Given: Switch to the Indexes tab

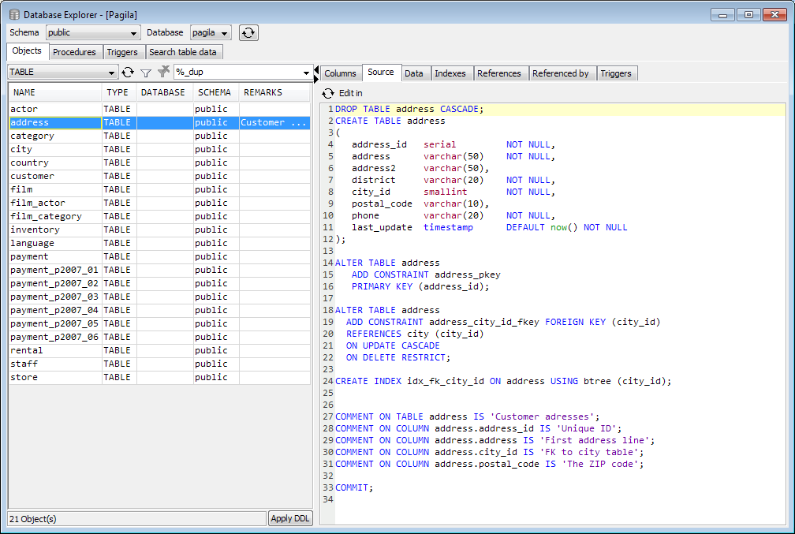Looking at the screenshot, I should (450, 73).
